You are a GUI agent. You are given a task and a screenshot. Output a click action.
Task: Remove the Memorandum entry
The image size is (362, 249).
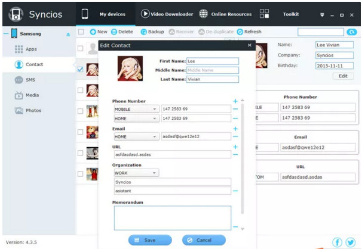(235, 227)
